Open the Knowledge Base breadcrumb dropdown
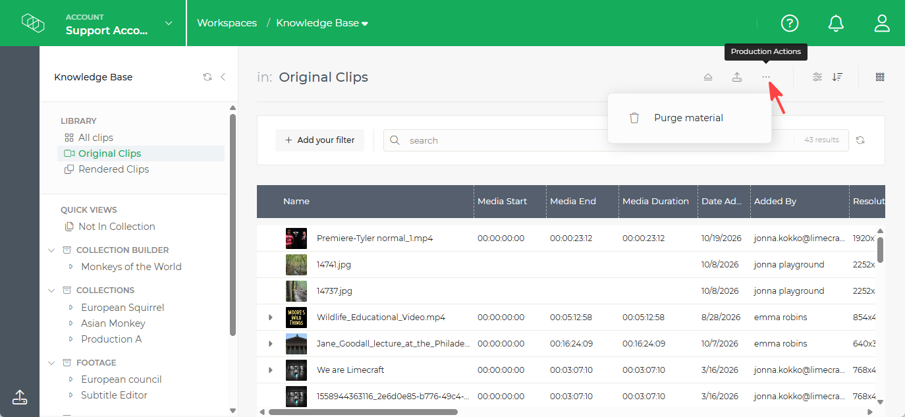 [x=365, y=24]
